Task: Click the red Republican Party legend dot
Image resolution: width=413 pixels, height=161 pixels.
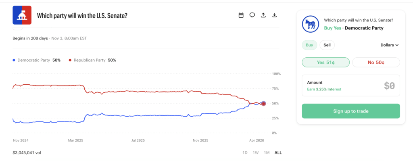Action: point(70,60)
